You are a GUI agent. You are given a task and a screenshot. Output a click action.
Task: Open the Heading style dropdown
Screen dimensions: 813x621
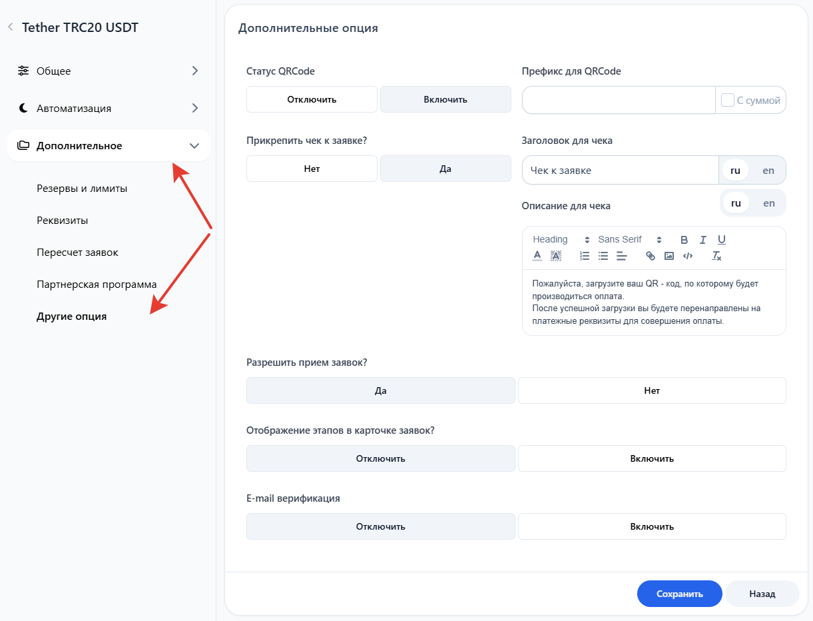click(561, 240)
